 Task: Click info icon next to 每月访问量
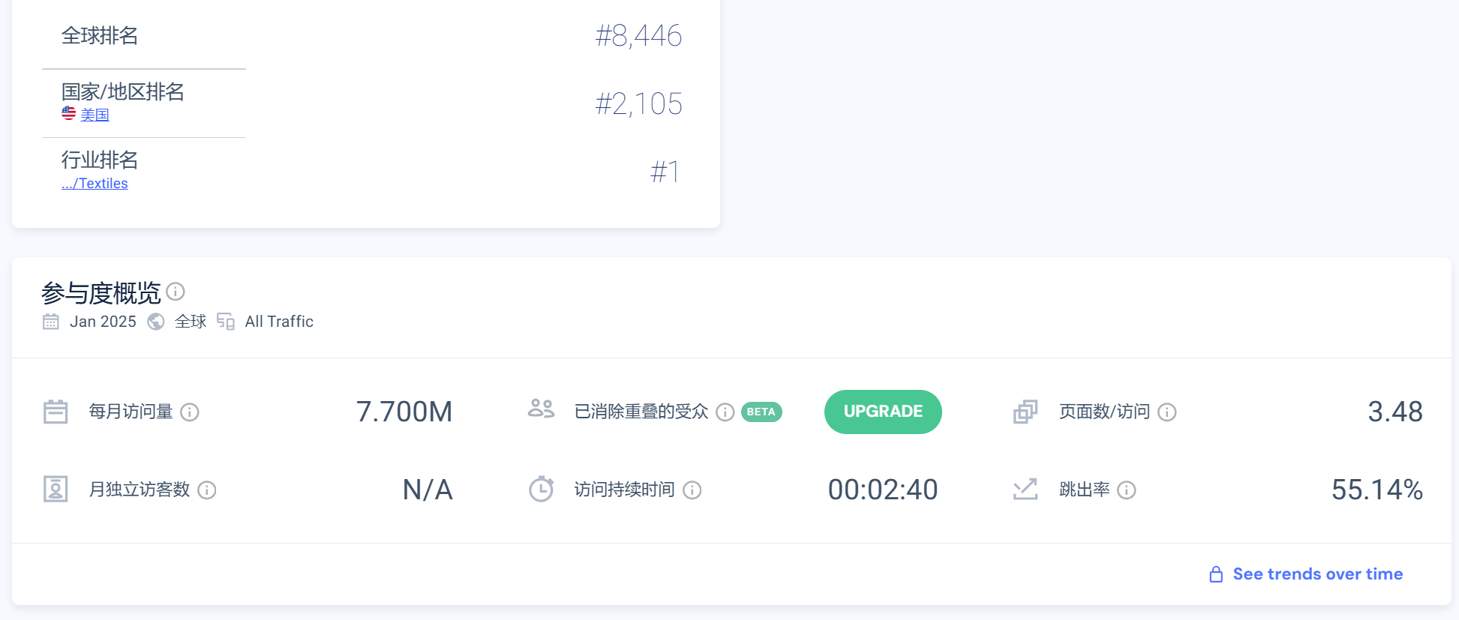[190, 412]
